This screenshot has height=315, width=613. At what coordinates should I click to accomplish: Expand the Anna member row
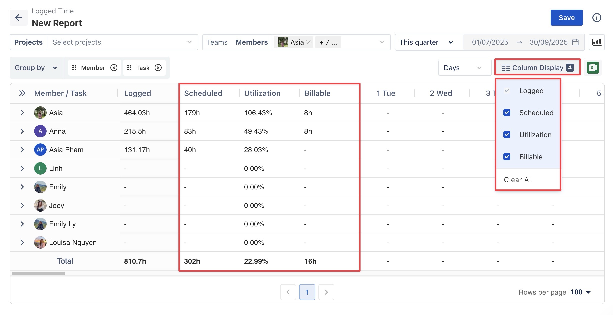(x=22, y=131)
